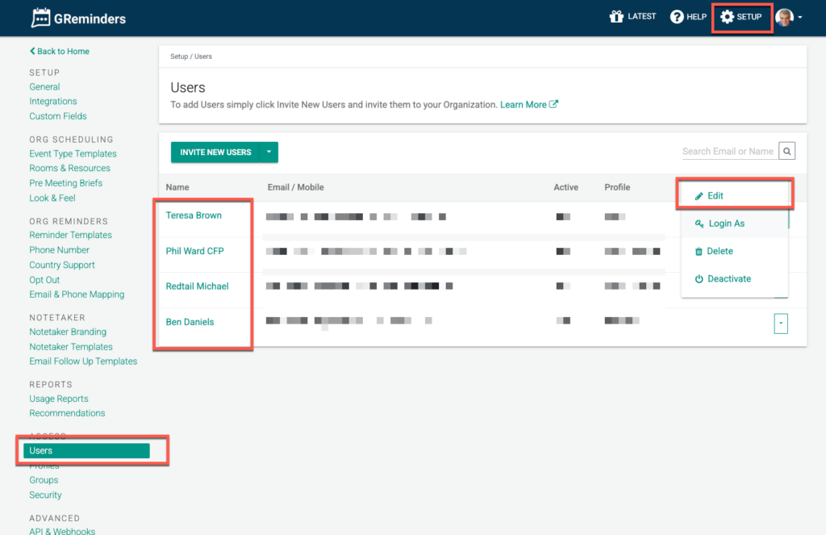826x535 pixels.
Task: Click the Back to Home arrow
Action: (x=33, y=52)
